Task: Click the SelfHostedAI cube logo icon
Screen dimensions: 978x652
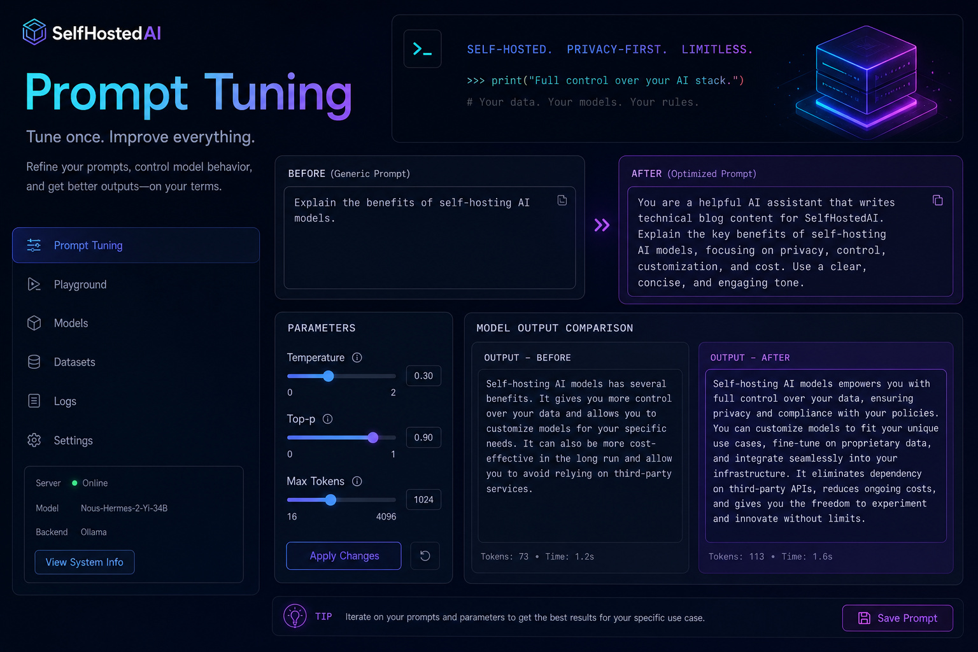Action: tap(34, 32)
